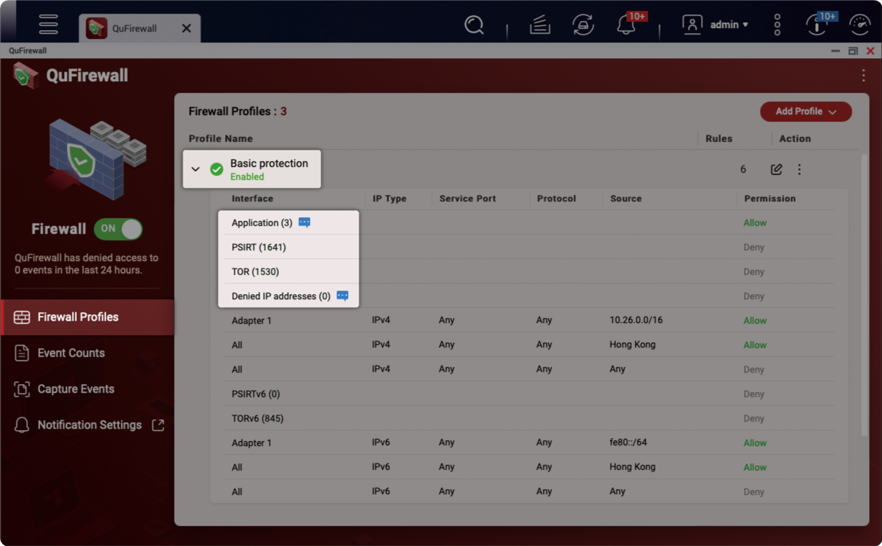882x546 pixels.
Task: Click the Capture Events icon
Action: pyautogui.click(x=22, y=389)
